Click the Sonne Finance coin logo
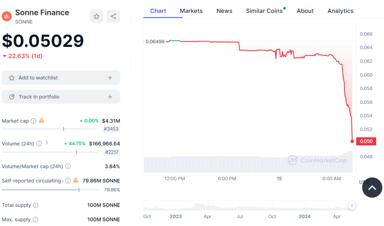The image size is (384, 226). click(x=7, y=16)
